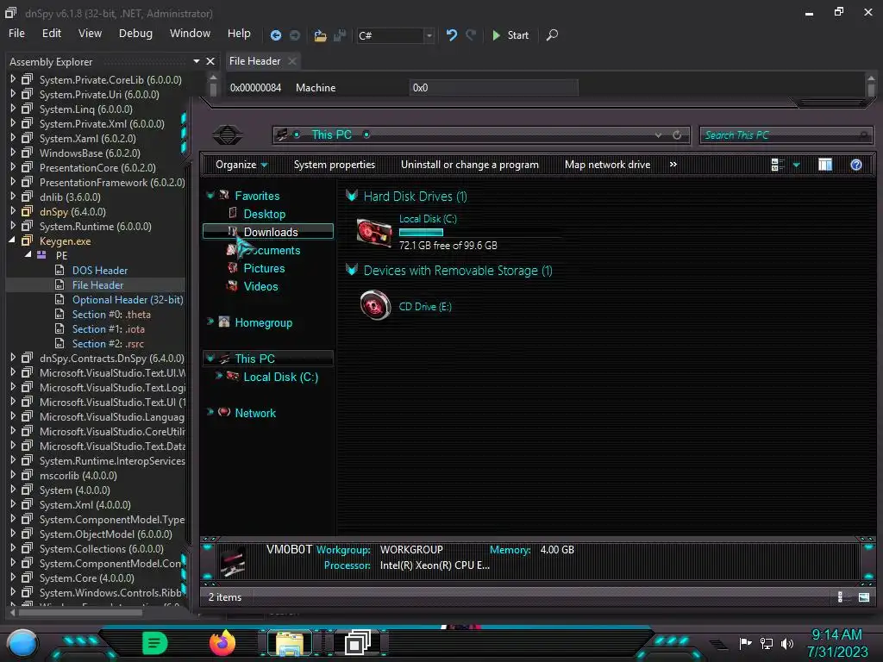Select the CD Drive (E:) icon

pyautogui.click(x=375, y=306)
